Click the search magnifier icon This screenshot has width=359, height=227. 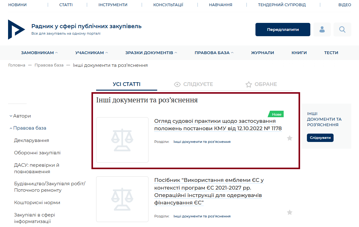coord(342,29)
